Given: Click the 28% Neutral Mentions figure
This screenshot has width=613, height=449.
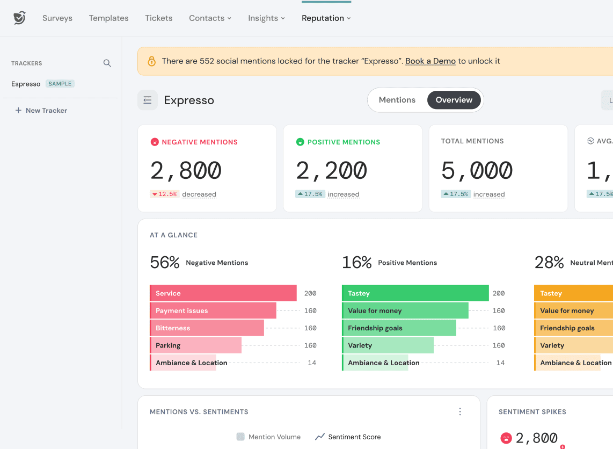Looking at the screenshot, I should (x=549, y=262).
